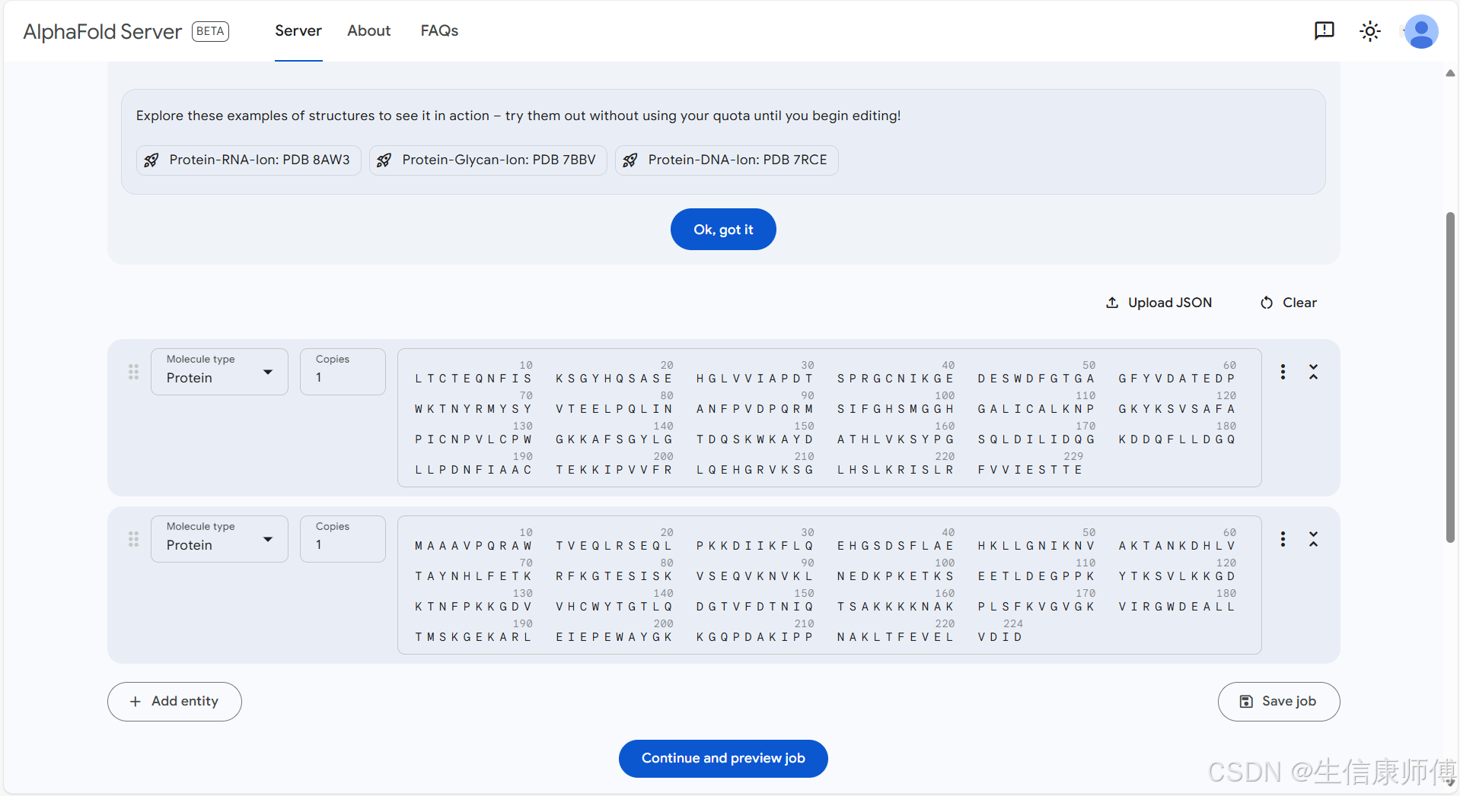Open Molecule type dropdown of second entity
The height and width of the screenshot is (796, 1460).
pos(219,539)
